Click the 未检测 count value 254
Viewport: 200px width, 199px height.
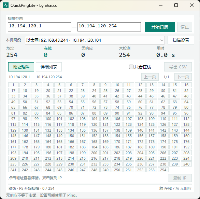(124, 55)
